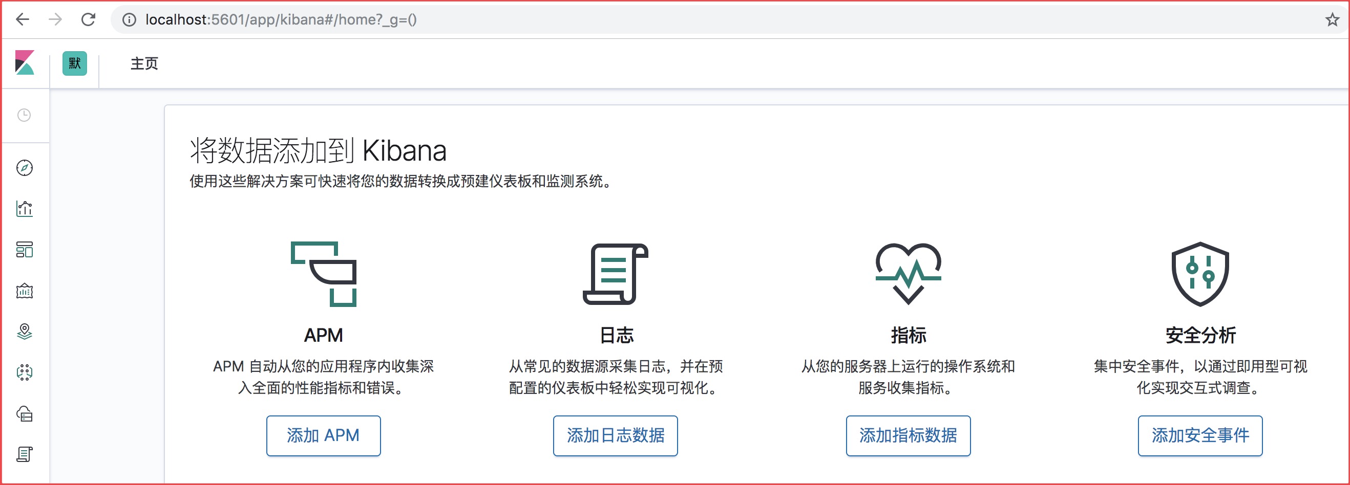
Task: Click the heading 将数据添加到 Kibana
Action: 318,151
